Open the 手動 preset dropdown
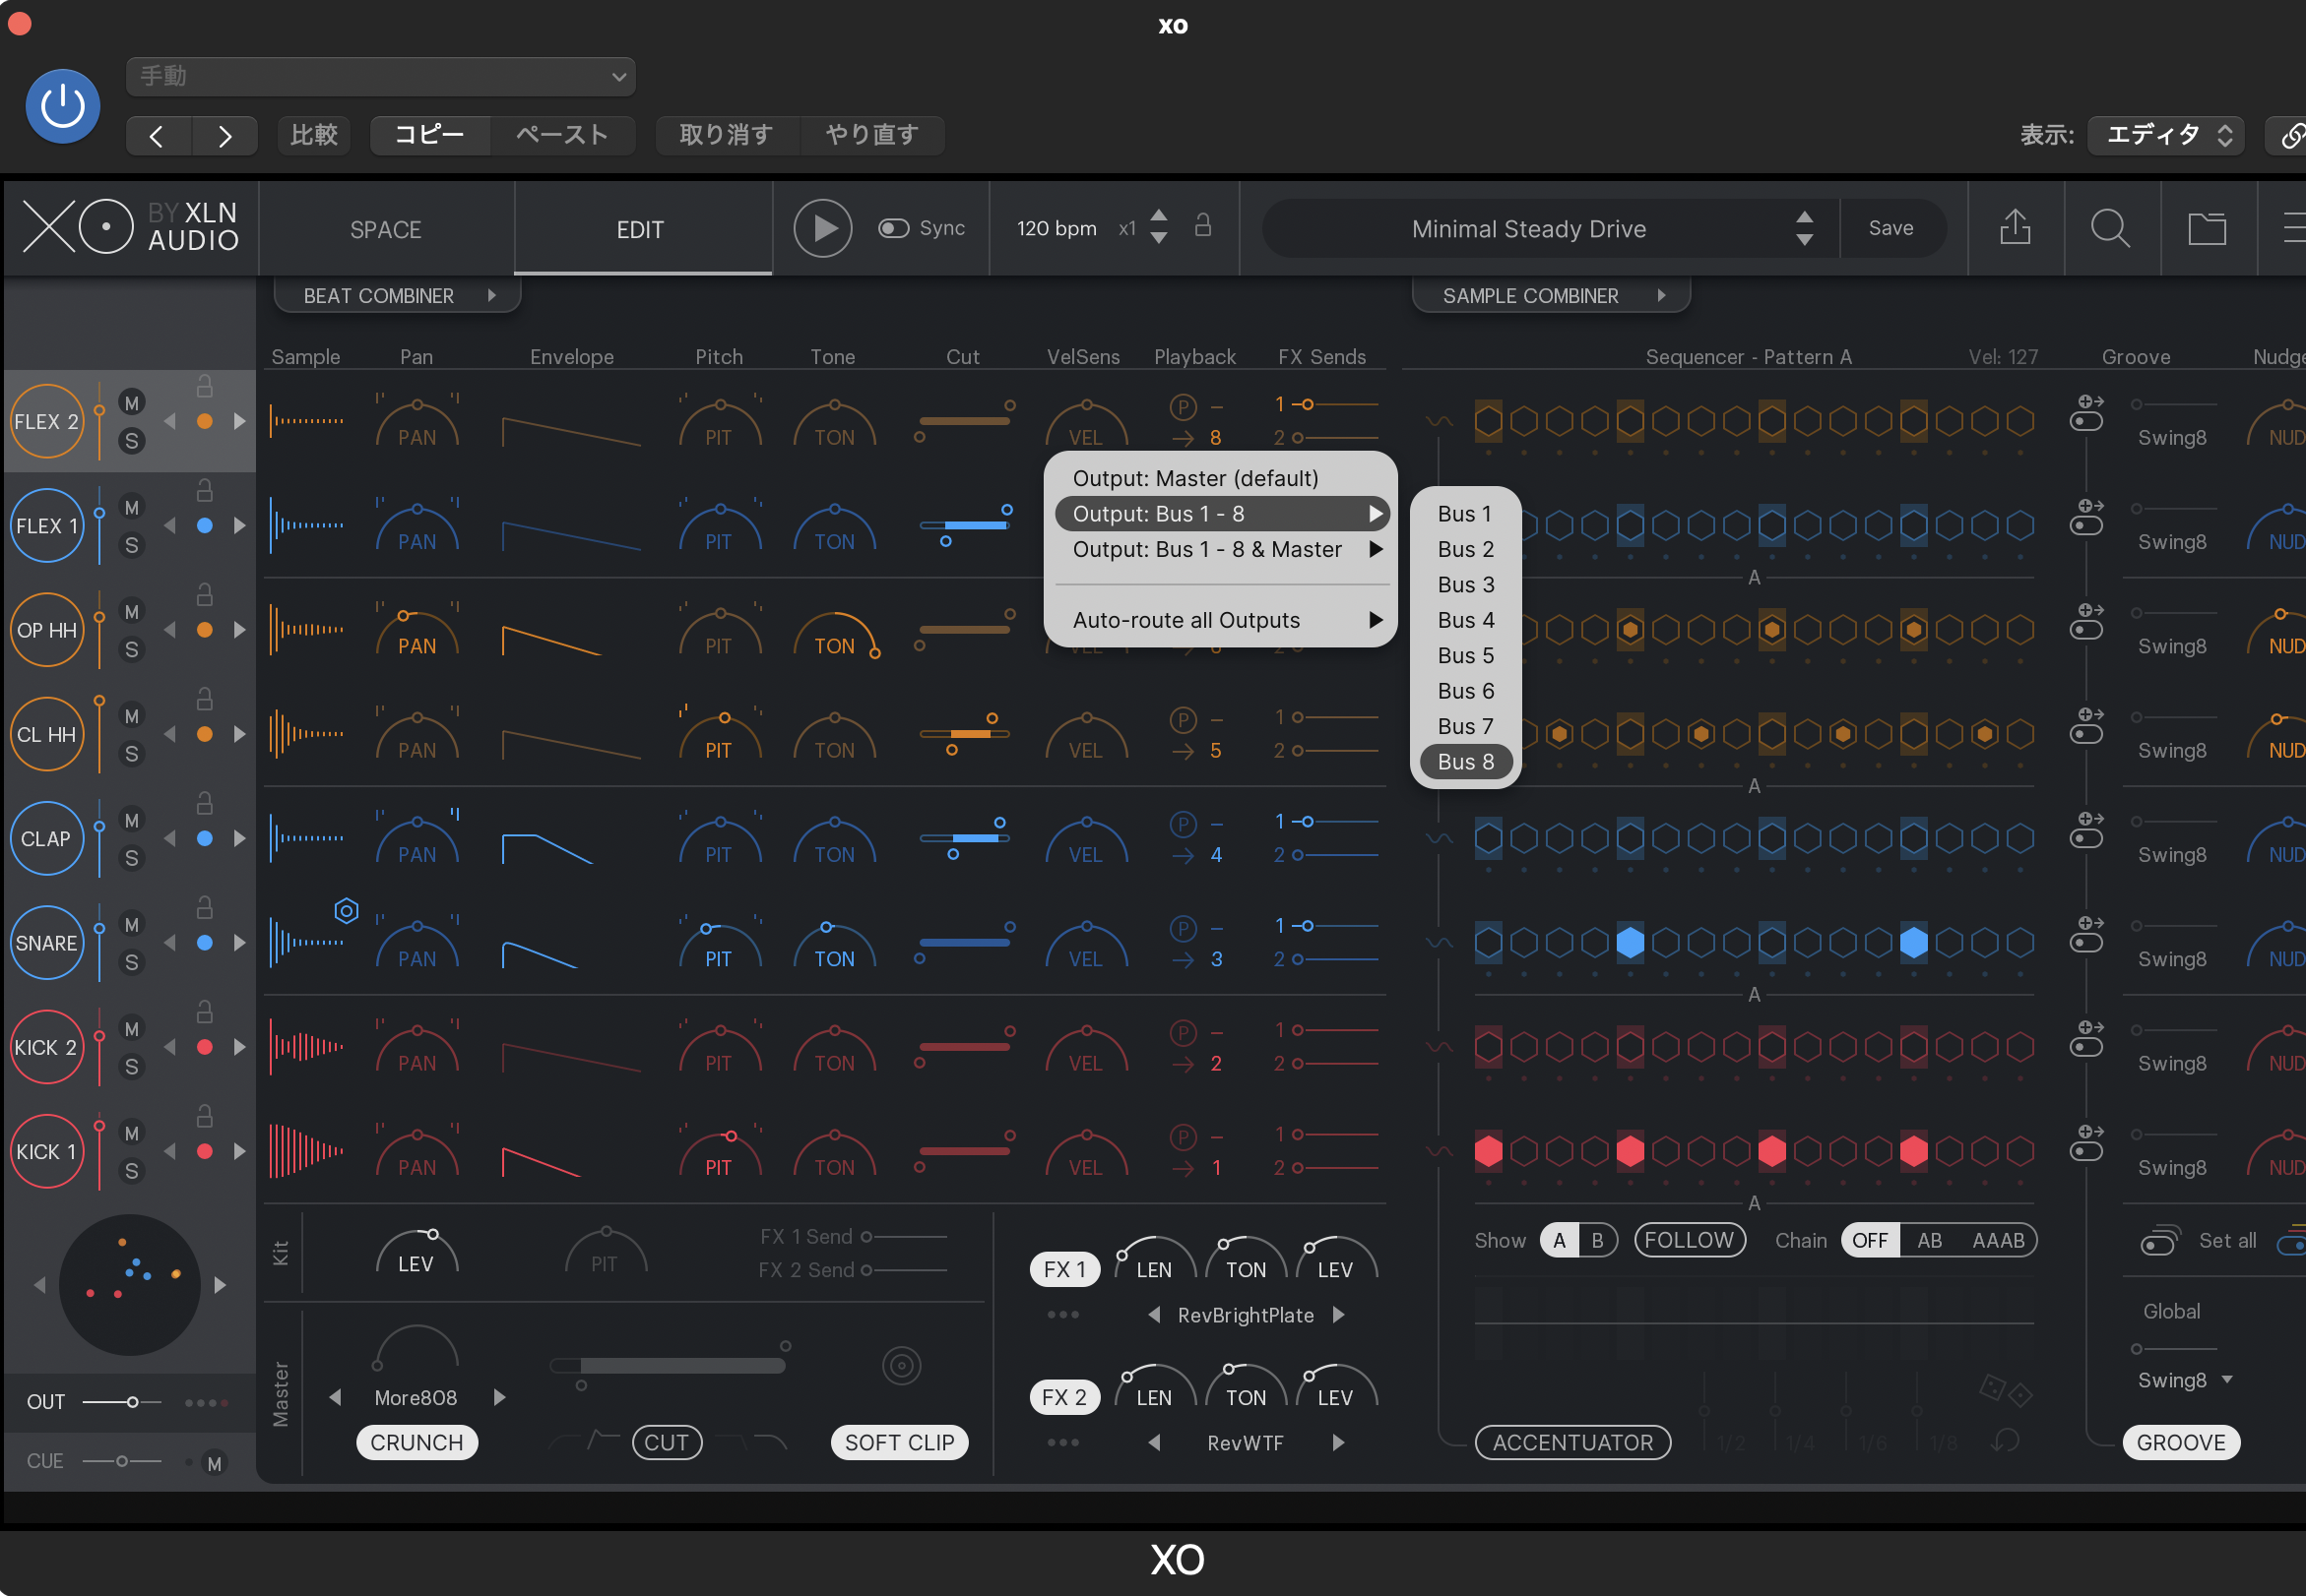The height and width of the screenshot is (1596, 2306). (381, 77)
